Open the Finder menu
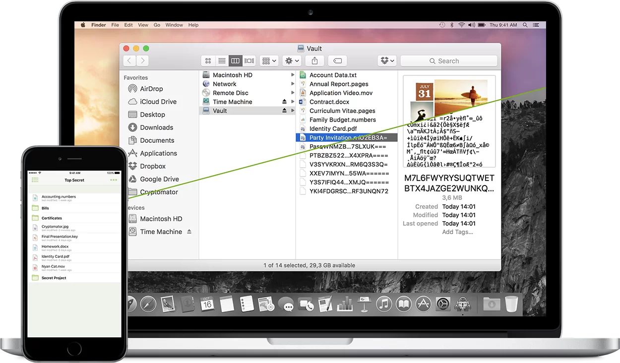This screenshot has width=620, height=363. point(99,25)
